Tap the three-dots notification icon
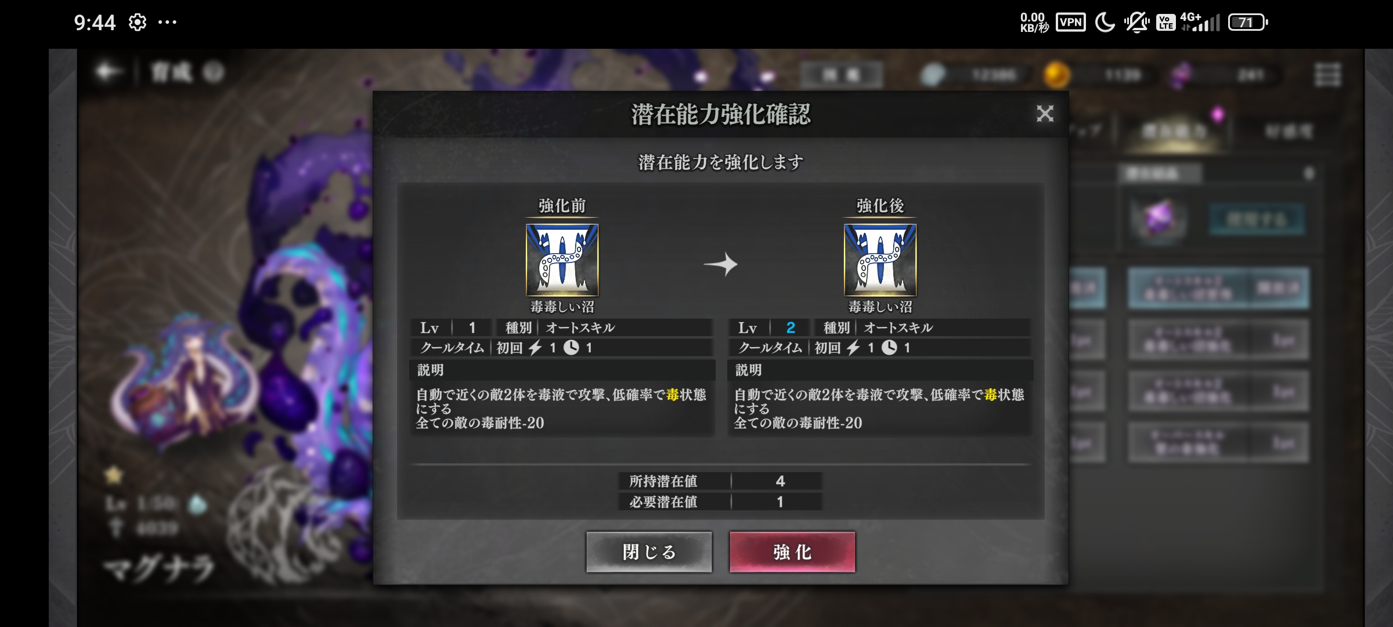The width and height of the screenshot is (1393, 627). (x=167, y=23)
